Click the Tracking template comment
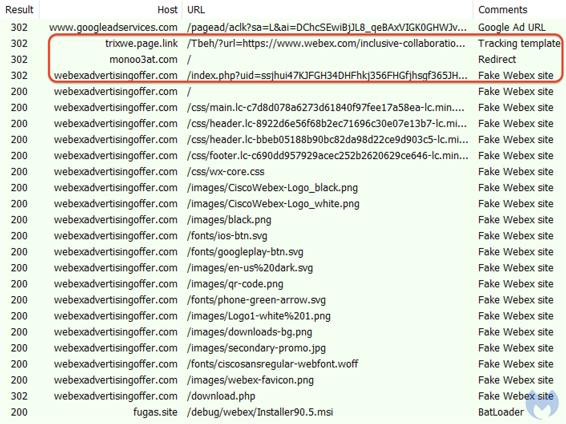566x424 pixels. (x=519, y=43)
